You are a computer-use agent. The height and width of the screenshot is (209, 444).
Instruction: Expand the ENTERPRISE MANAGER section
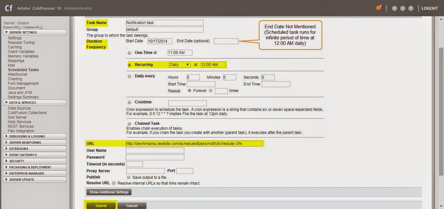click(x=35, y=173)
